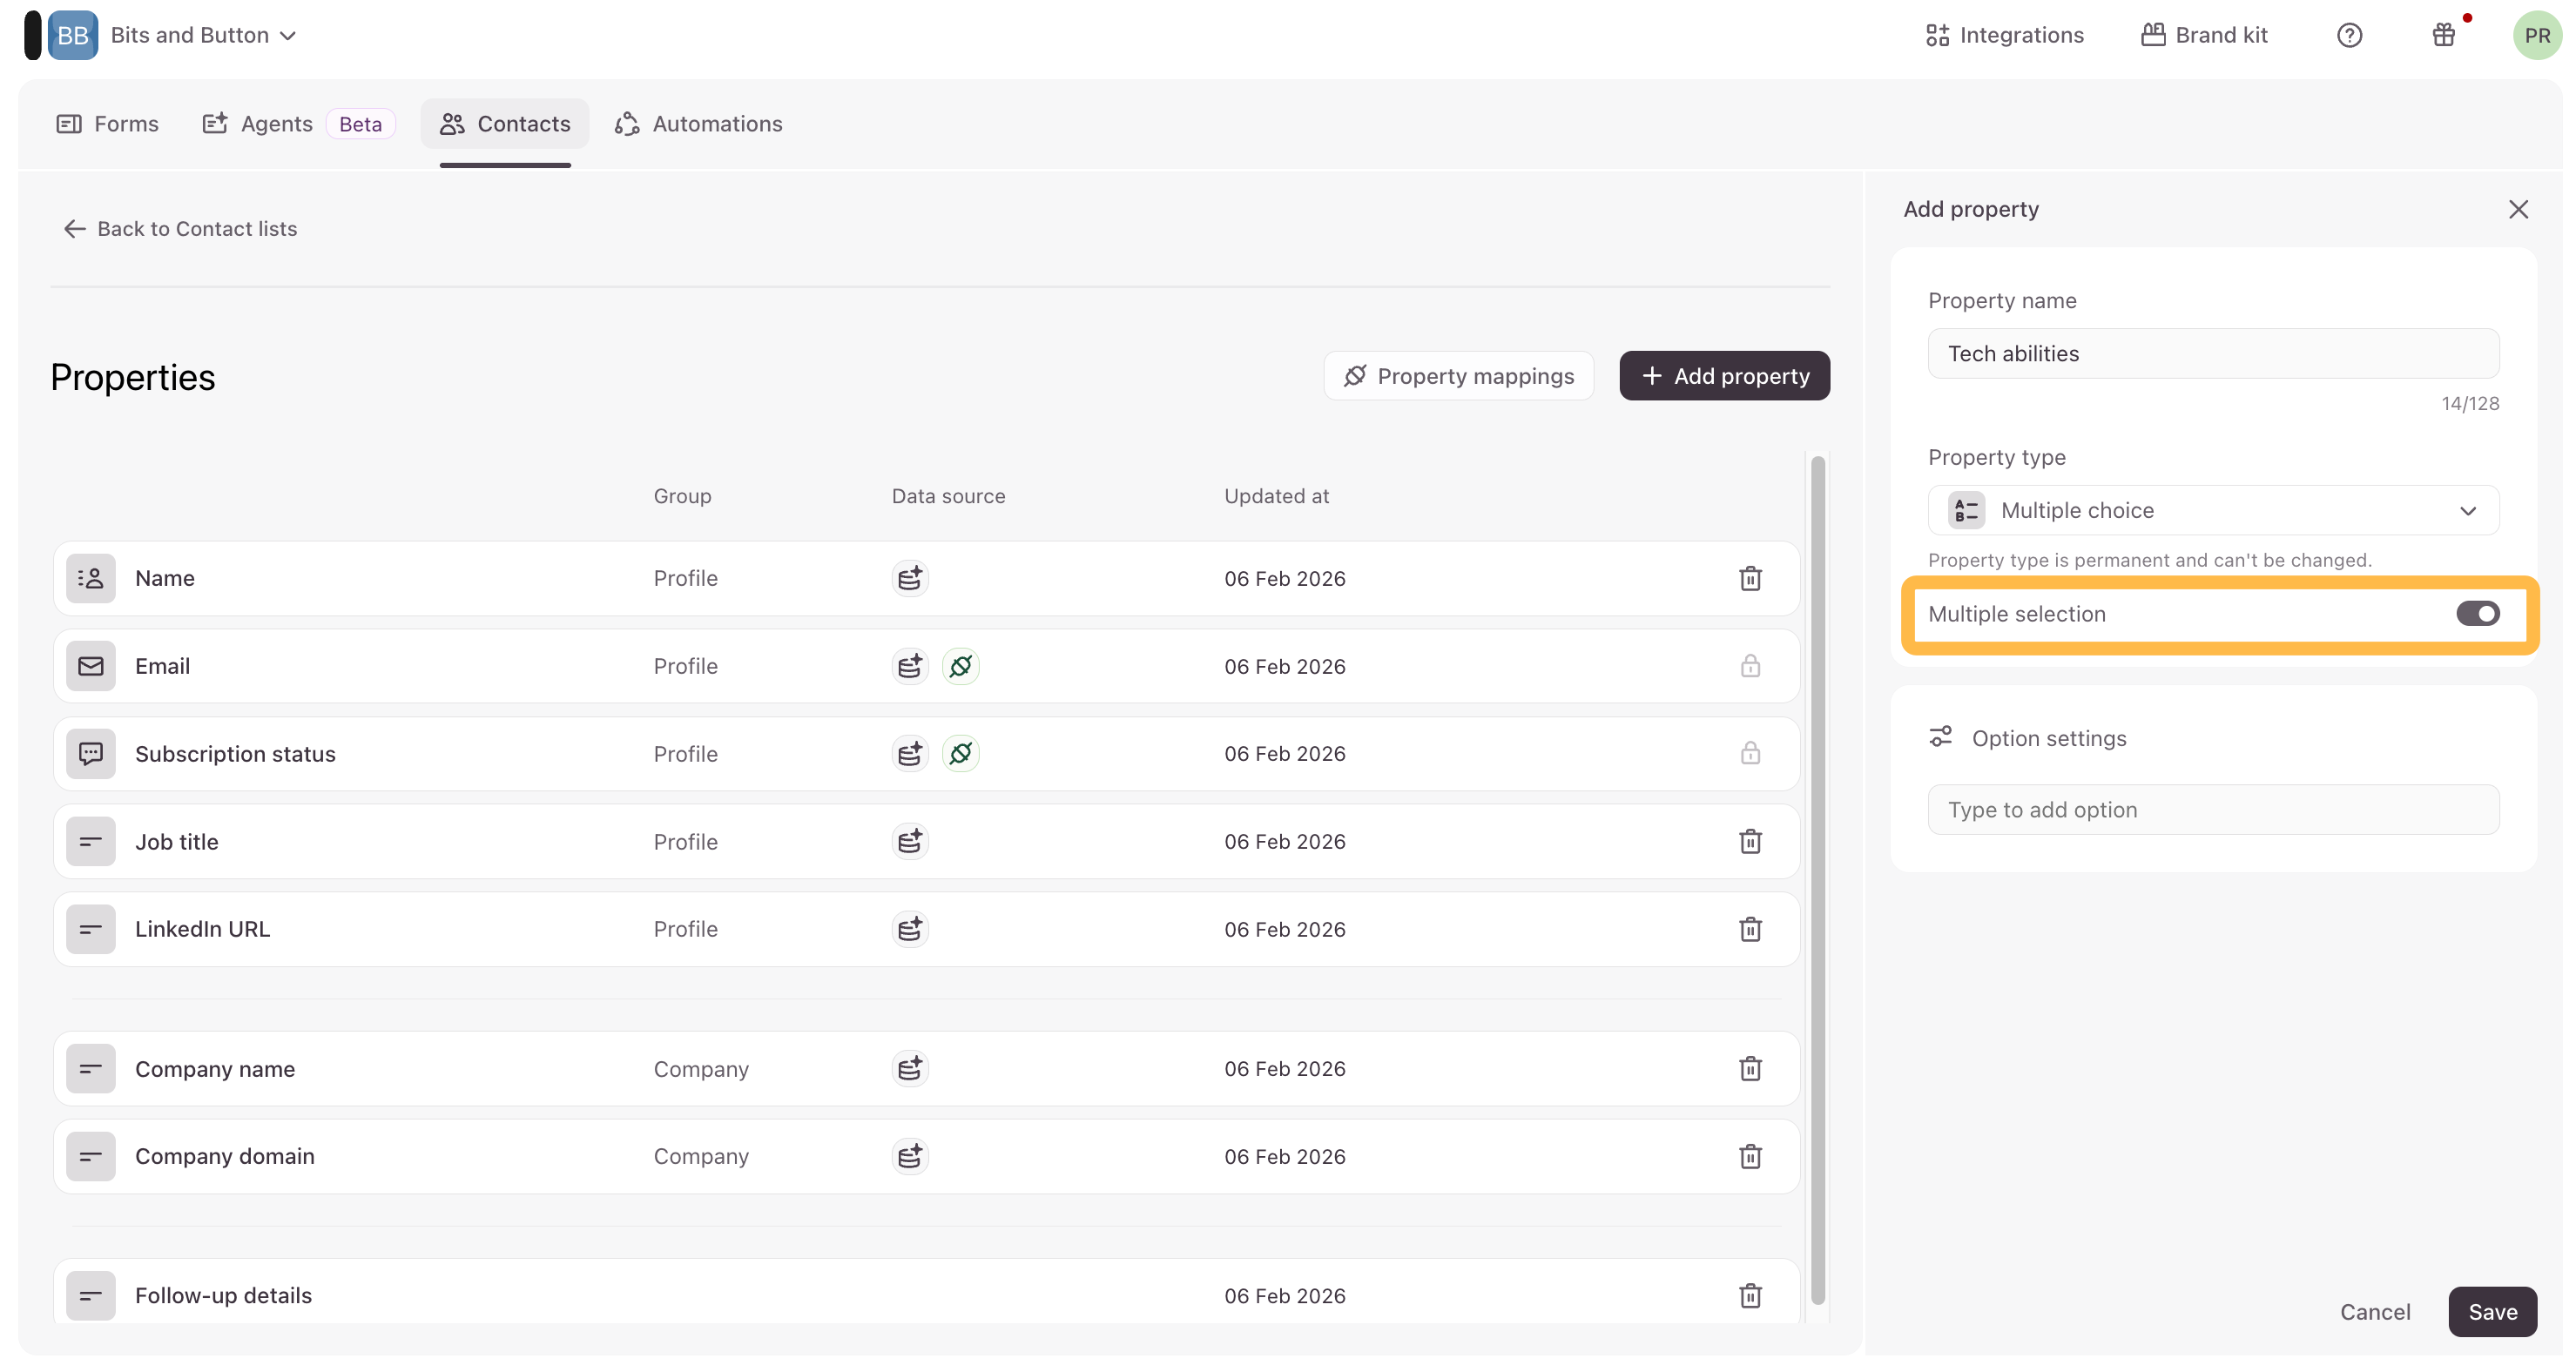The height and width of the screenshot is (1365, 2576).
Task: Open the gift rewards icon
Action: (2443, 36)
